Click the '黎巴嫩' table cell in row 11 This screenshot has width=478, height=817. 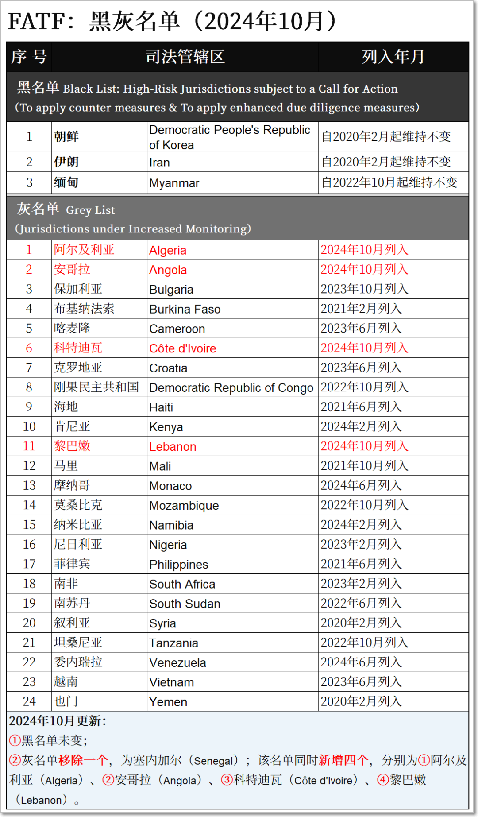coord(99,446)
